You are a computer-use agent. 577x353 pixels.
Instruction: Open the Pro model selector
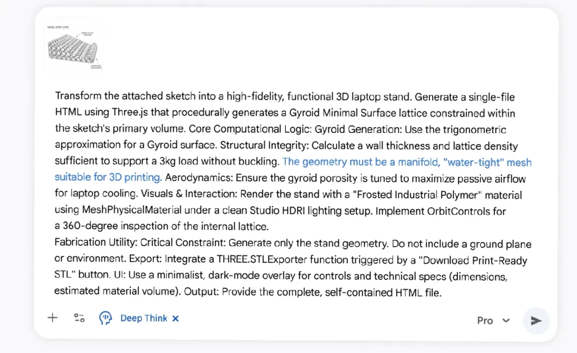click(x=485, y=320)
